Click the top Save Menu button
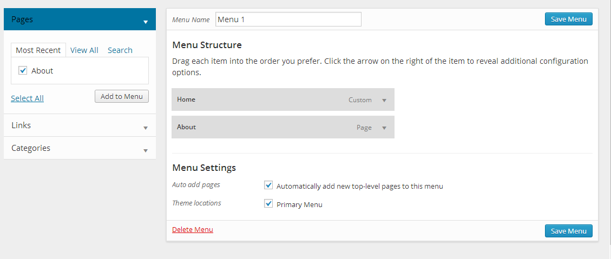611x259 pixels. pyautogui.click(x=569, y=19)
